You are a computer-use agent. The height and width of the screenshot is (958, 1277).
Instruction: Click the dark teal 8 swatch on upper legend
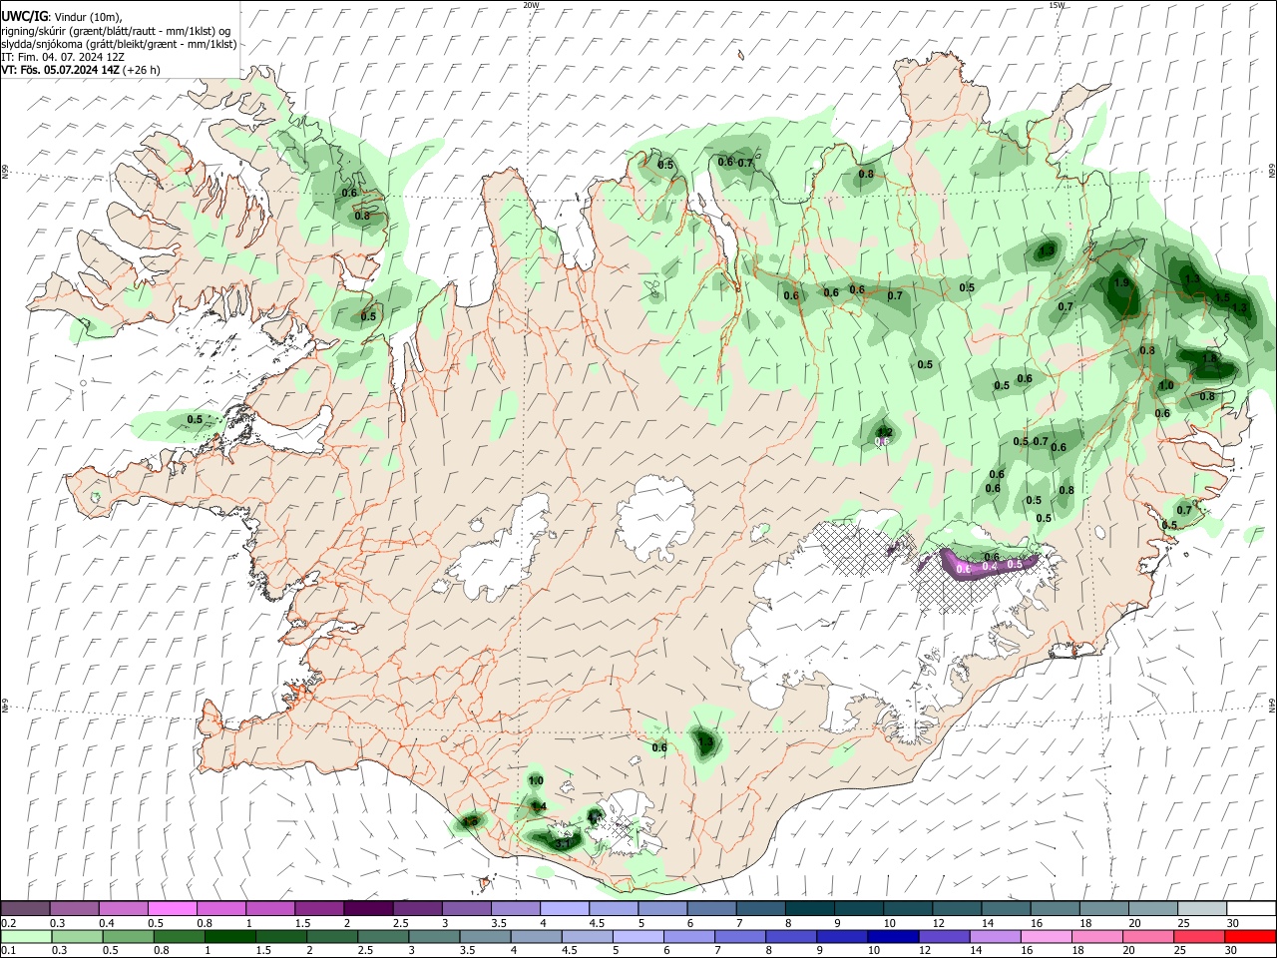(810, 909)
